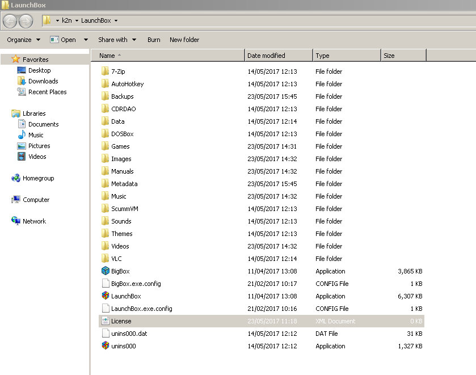Sort by the Type column header
476x375 pixels.
tap(347, 56)
